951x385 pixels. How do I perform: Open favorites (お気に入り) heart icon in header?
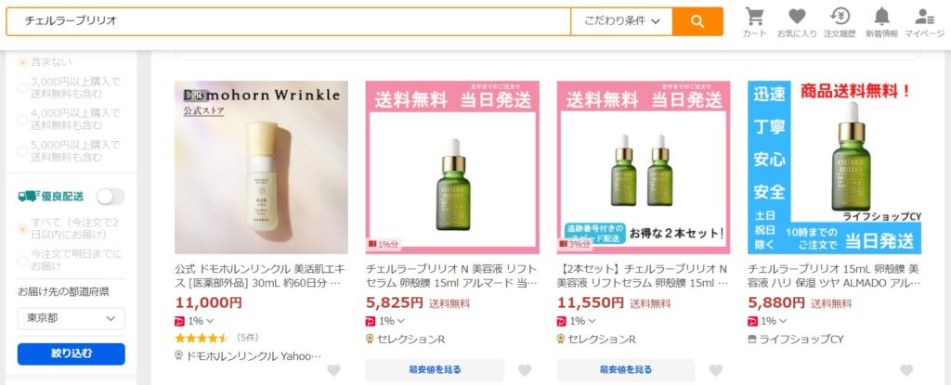coord(797,22)
